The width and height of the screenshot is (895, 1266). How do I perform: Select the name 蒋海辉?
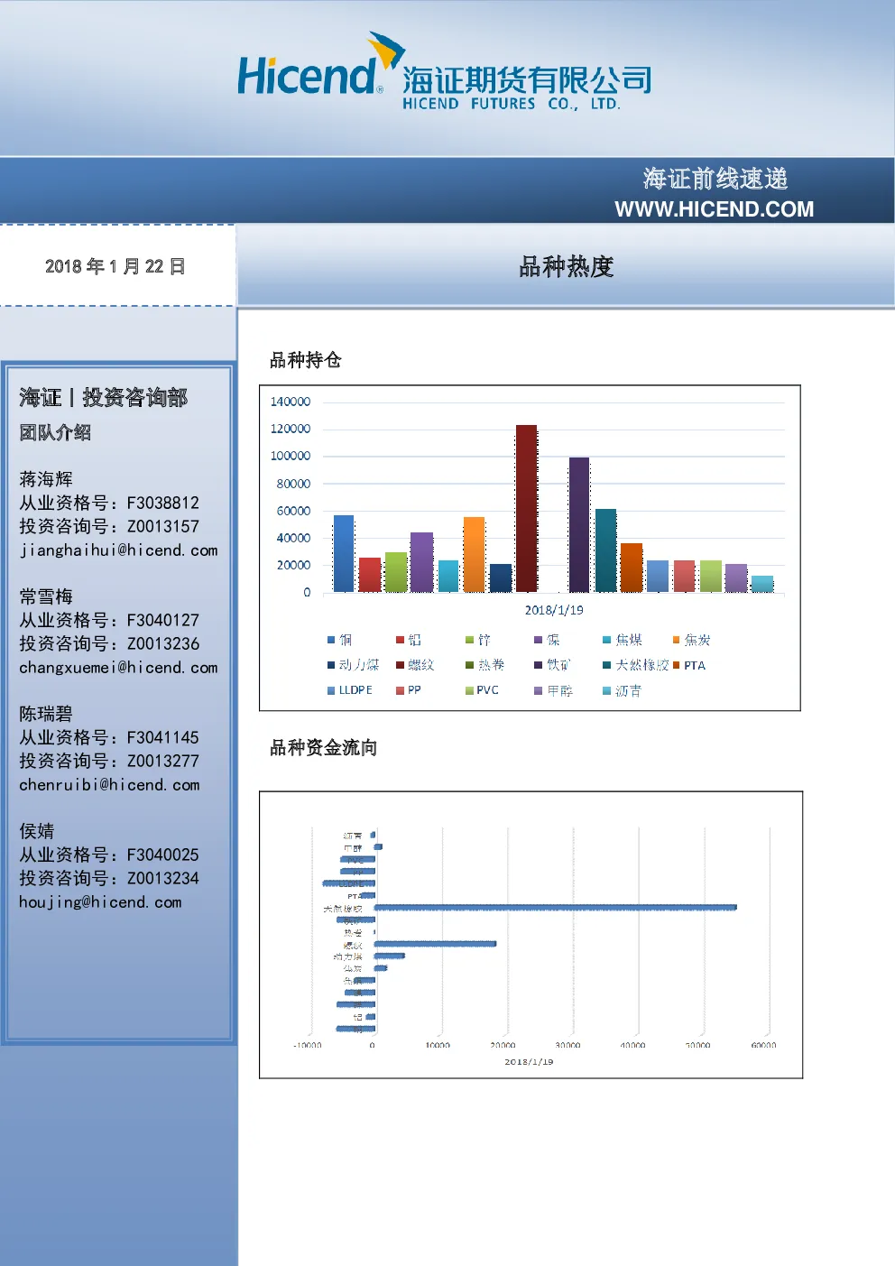pyautogui.click(x=46, y=479)
